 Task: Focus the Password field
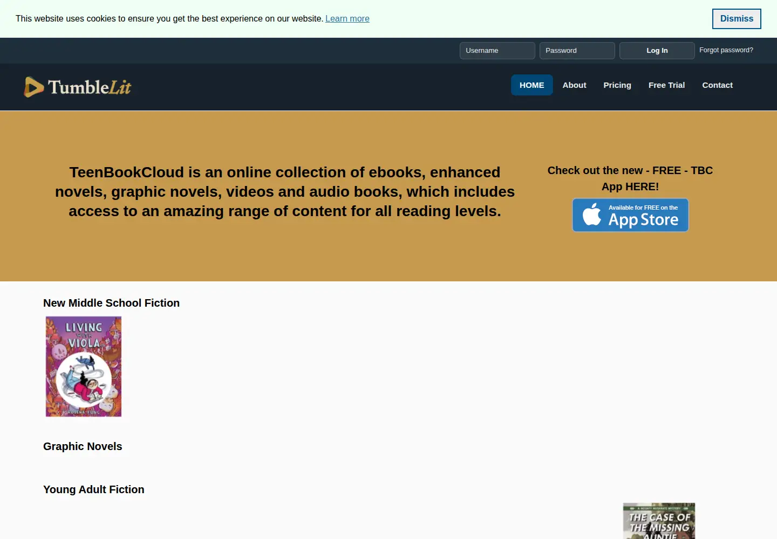pos(577,51)
